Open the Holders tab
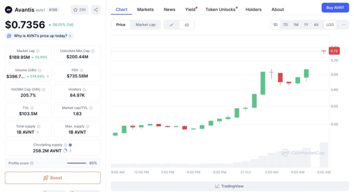Screen dimensions: 354x192 coord(253,9)
